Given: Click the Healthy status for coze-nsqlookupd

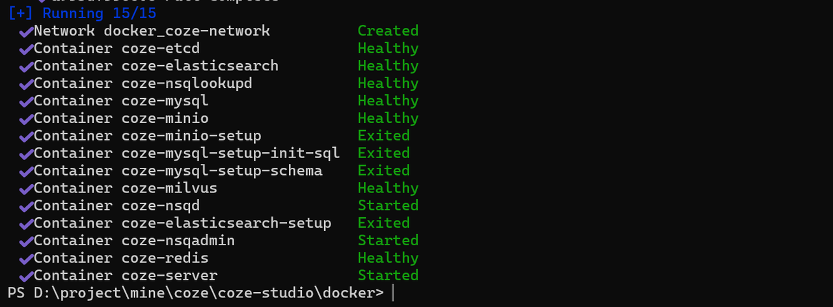Looking at the screenshot, I should click(x=388, y=83).
